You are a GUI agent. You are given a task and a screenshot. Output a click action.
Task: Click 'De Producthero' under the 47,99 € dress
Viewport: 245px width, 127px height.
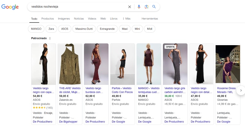coord(201,122)
